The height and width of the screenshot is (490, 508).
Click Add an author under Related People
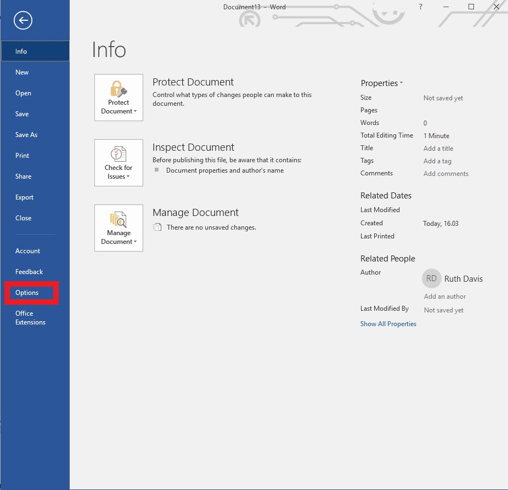pyautogui.click(x=444, y=296)
